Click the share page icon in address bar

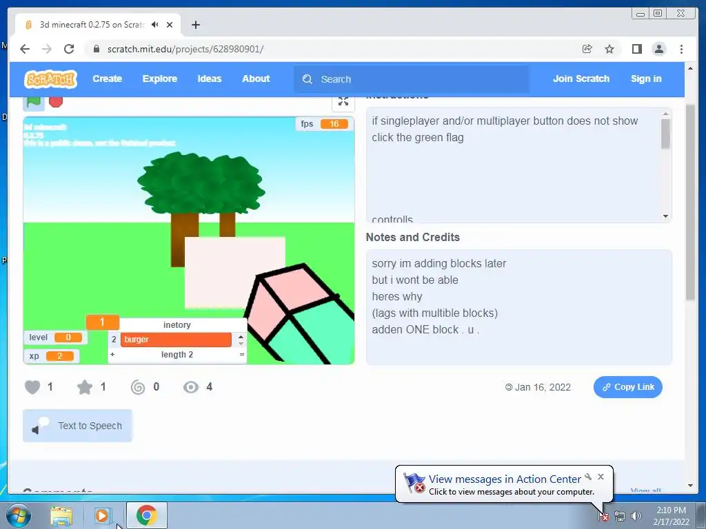[x=587, y=49]
